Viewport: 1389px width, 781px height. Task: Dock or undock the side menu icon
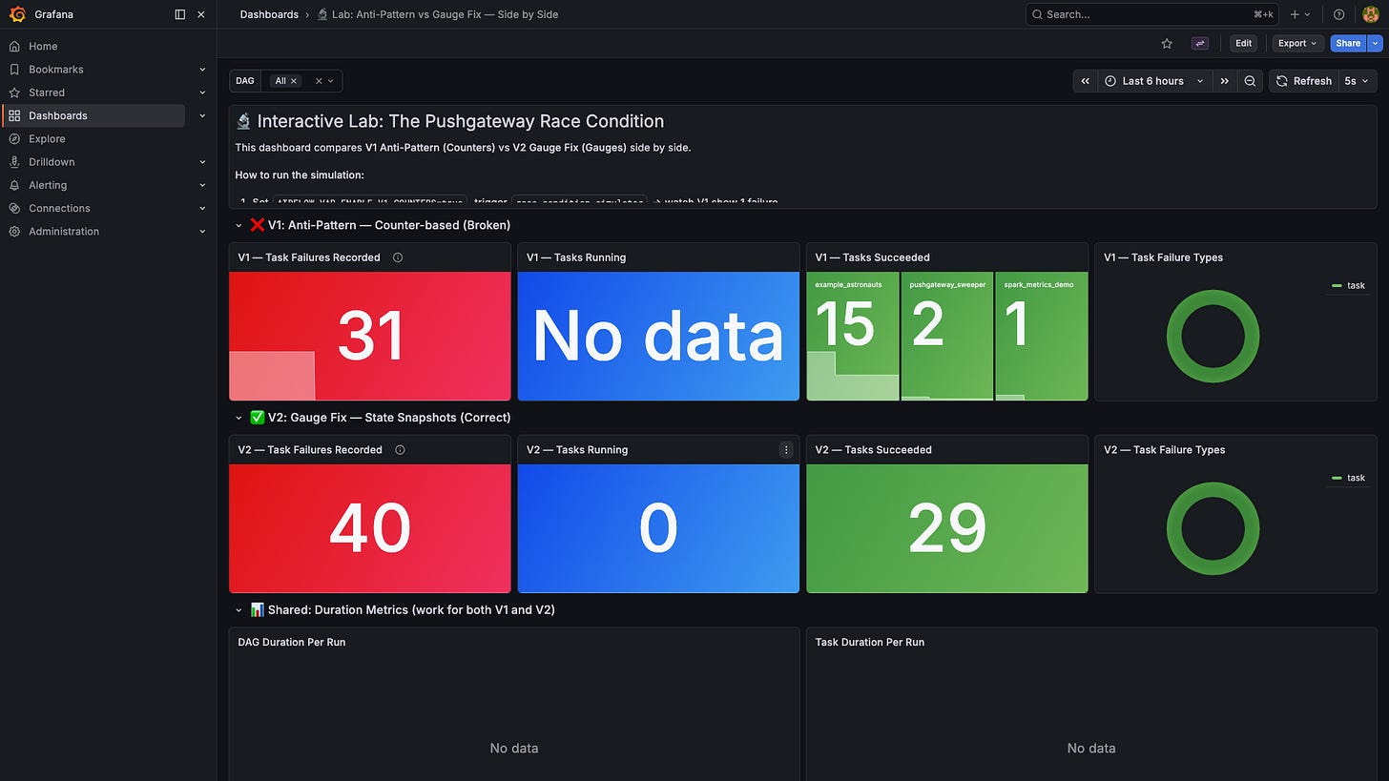(180, 14)
